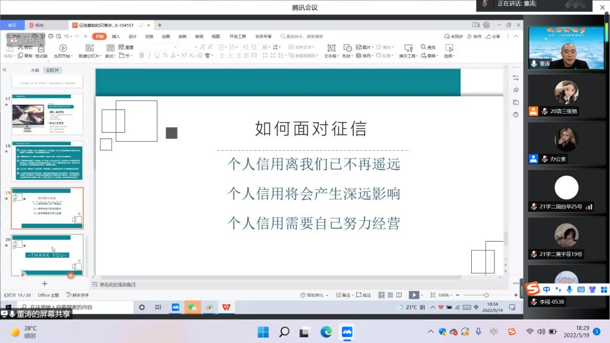Image resolution: width=610 pixels, height=343 pixels.
Task: Open the Paste dropdown
Action: click(9, 56)
